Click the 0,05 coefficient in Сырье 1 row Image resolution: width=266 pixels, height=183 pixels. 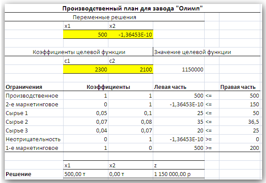(86, 113)
